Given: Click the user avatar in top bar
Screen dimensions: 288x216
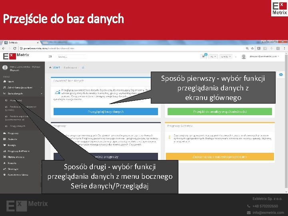Looking at the screenshot, I should (x=244, y=56).
